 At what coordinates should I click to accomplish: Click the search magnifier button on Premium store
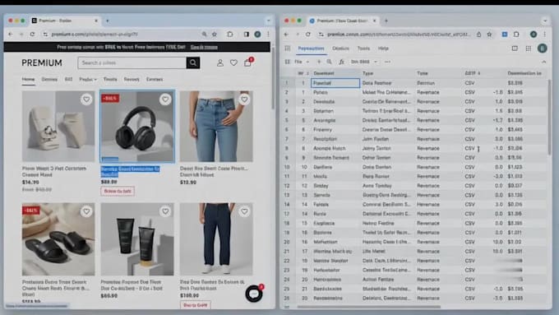pos(193,63)
